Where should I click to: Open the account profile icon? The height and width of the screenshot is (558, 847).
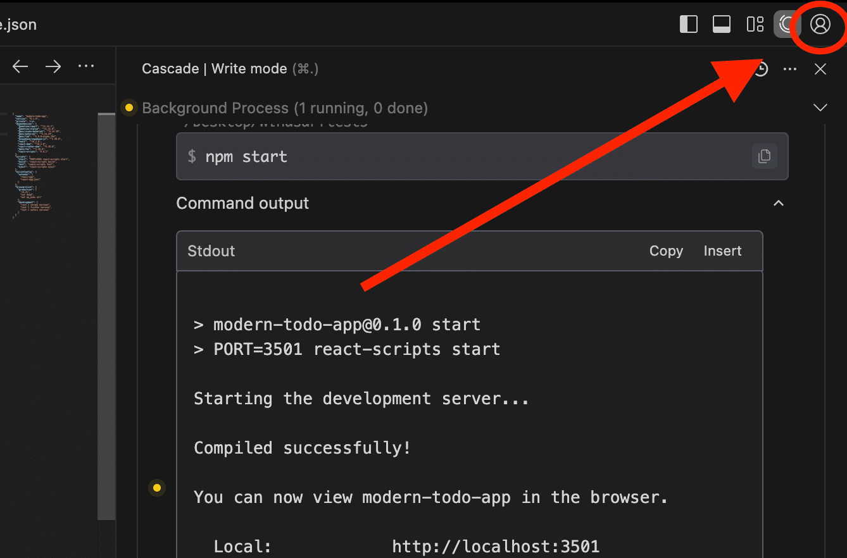click(820, 25)
